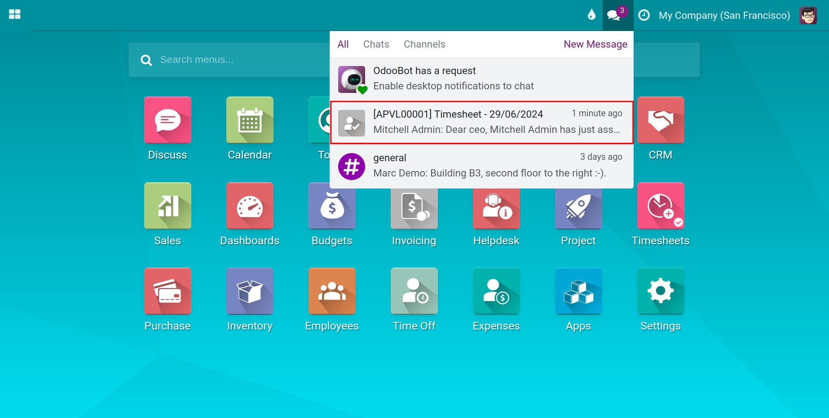The width and height of the screenshot is (829, 418).
Task: Click the Timesheet approval avatar icon
Action: point(352,123)
